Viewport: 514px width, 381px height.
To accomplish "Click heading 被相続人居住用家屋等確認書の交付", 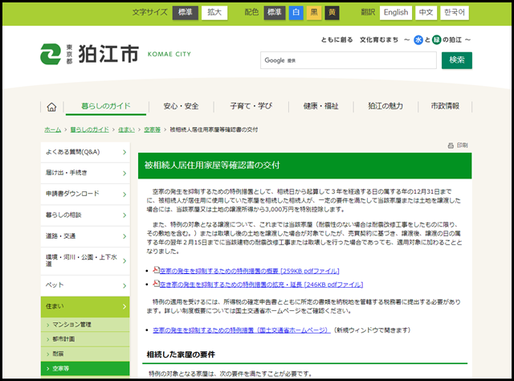I will (x=212, y=166).
